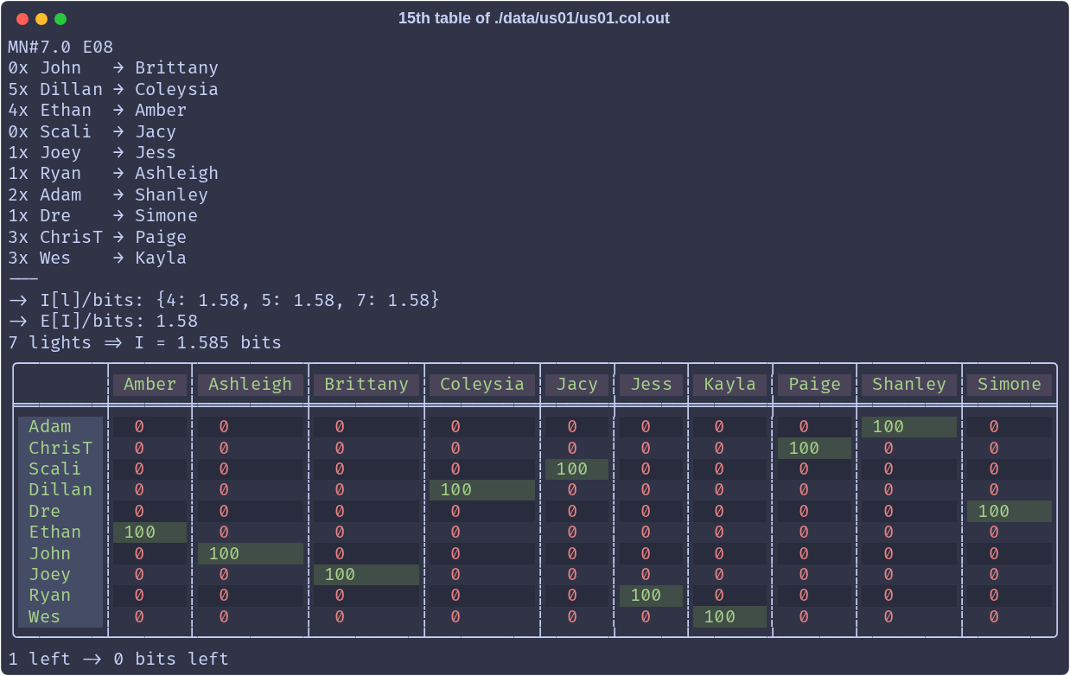
Task: Click the '7 lights ⇒ I = 1.585 bits' line
Action: [145, 342]
